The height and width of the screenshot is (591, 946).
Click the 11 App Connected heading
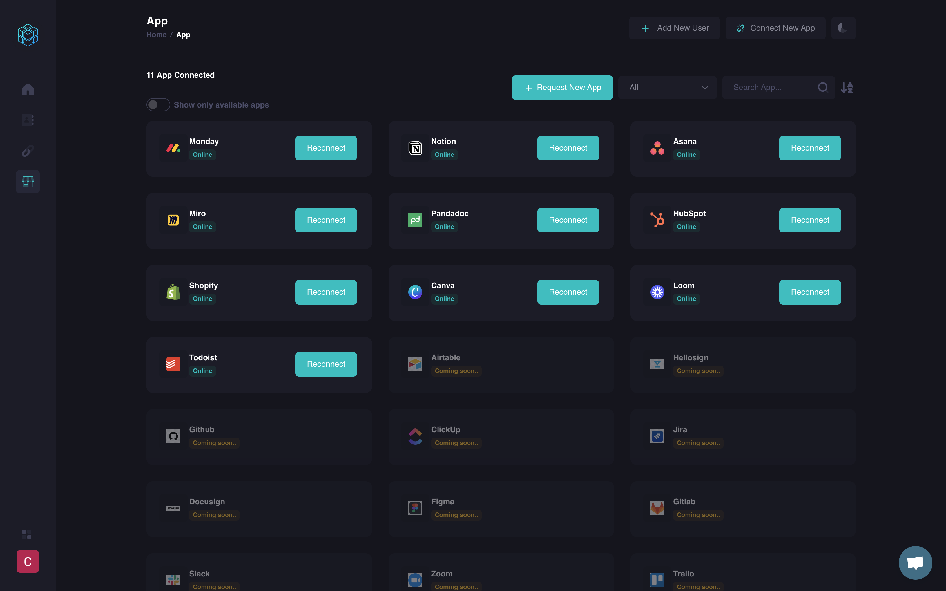[x=180, y=75]
